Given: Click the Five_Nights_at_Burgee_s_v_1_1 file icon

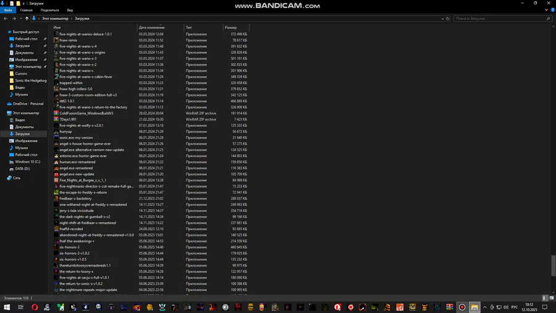Looking at the screenshot, I should click(56, 180).
